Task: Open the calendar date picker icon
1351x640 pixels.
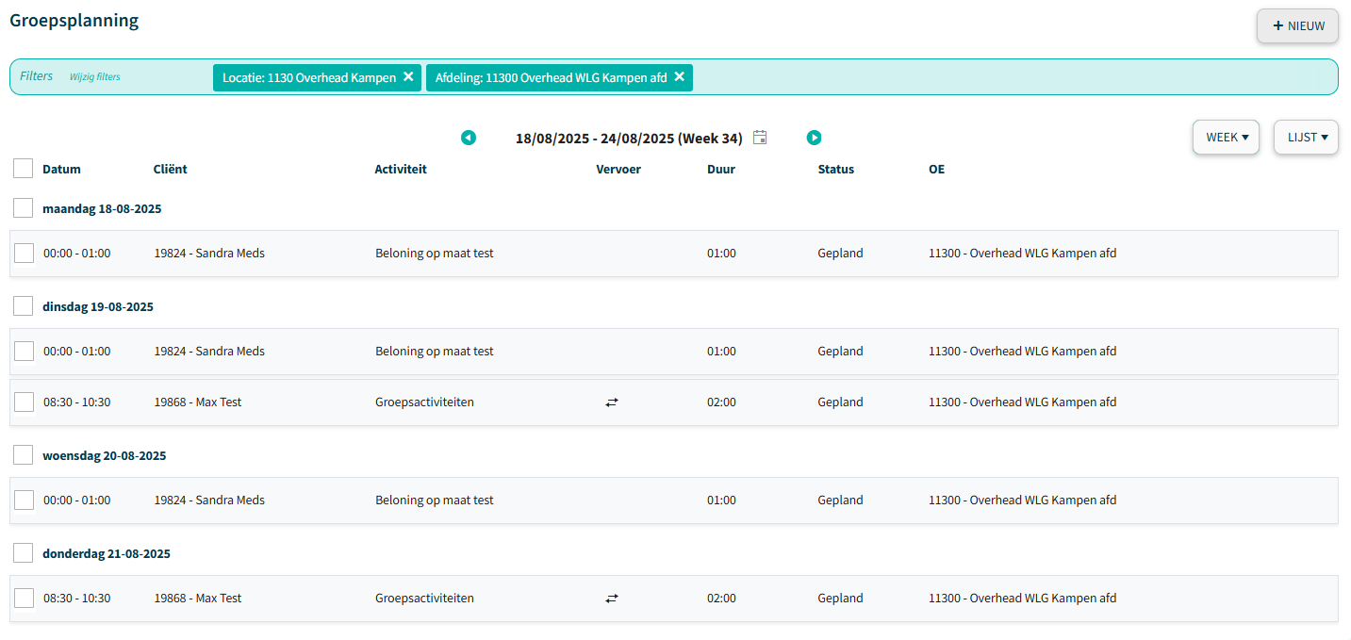Action: pyautogui.click(x=760, y=138)
